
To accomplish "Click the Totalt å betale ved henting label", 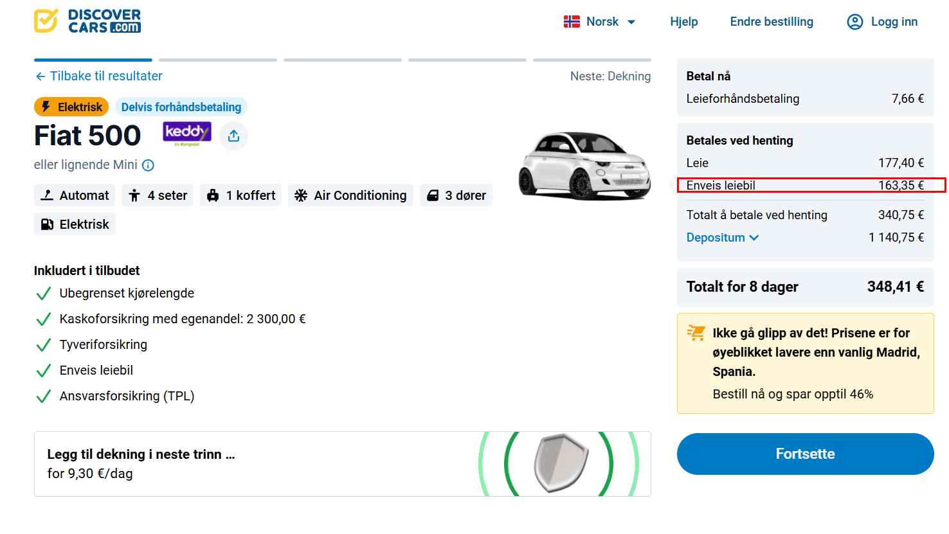I will [757, 215].
